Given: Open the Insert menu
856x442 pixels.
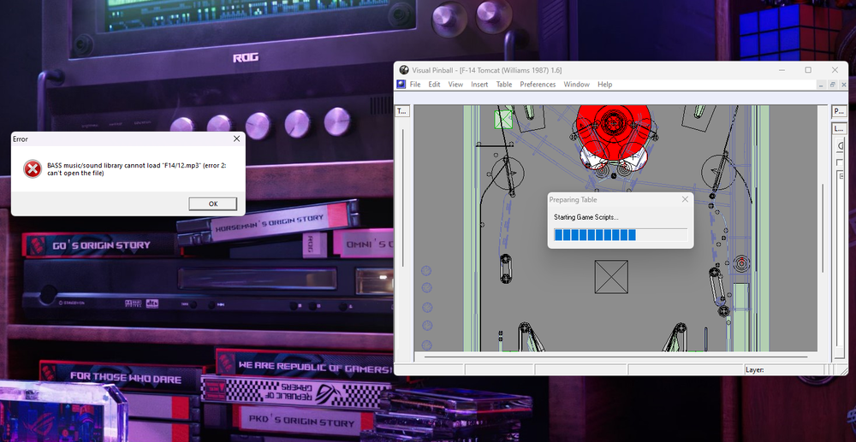Looking at the screenshot, I should click(479, 85).
